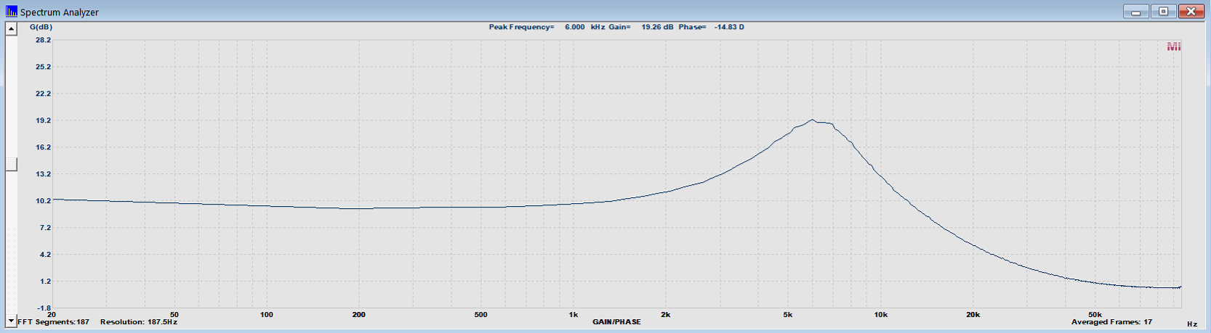Maximize the Spectrum Analyzer window
The width and height of the screenshot is (1211, 333).
[x=1163, y=12]
